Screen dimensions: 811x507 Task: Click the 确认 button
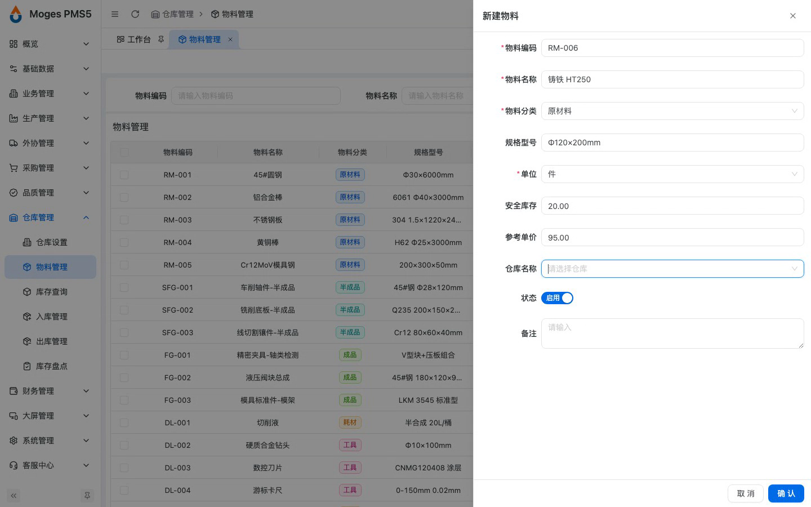[786, 493]
